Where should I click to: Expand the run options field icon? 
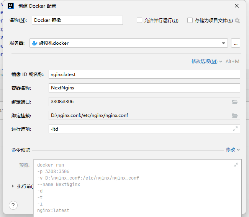pos(235,129)
